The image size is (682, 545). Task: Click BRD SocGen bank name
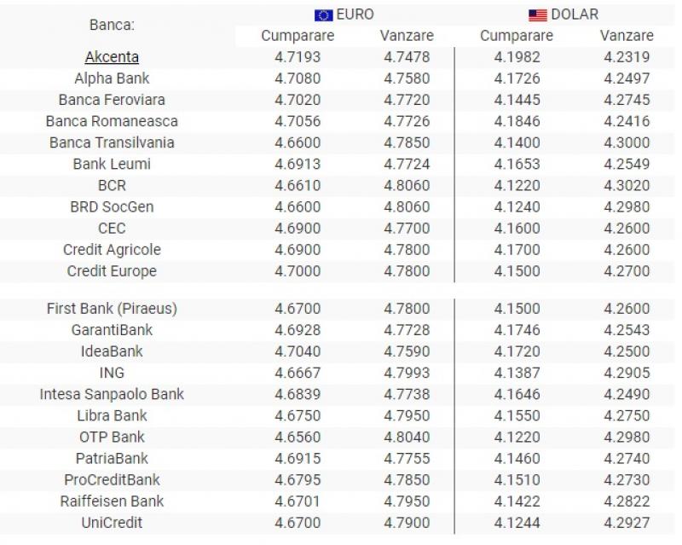pos(112,206)
